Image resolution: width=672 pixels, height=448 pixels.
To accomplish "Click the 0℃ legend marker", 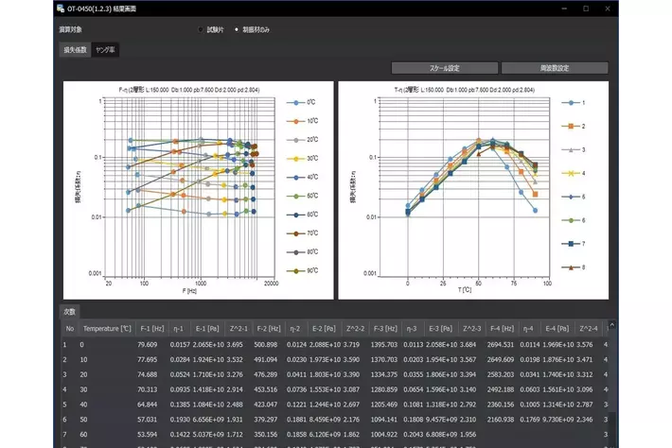I will pyautogui.click(x=292, y=102).
